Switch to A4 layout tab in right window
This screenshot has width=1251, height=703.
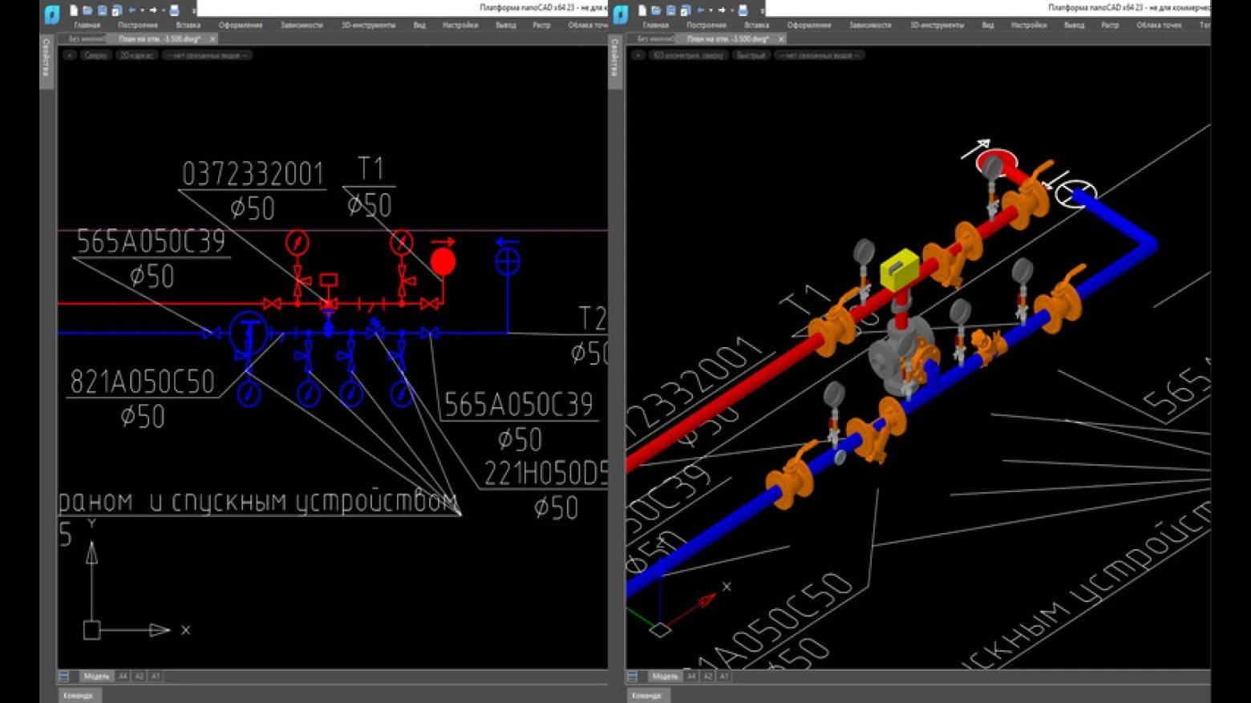click(691, 677)
